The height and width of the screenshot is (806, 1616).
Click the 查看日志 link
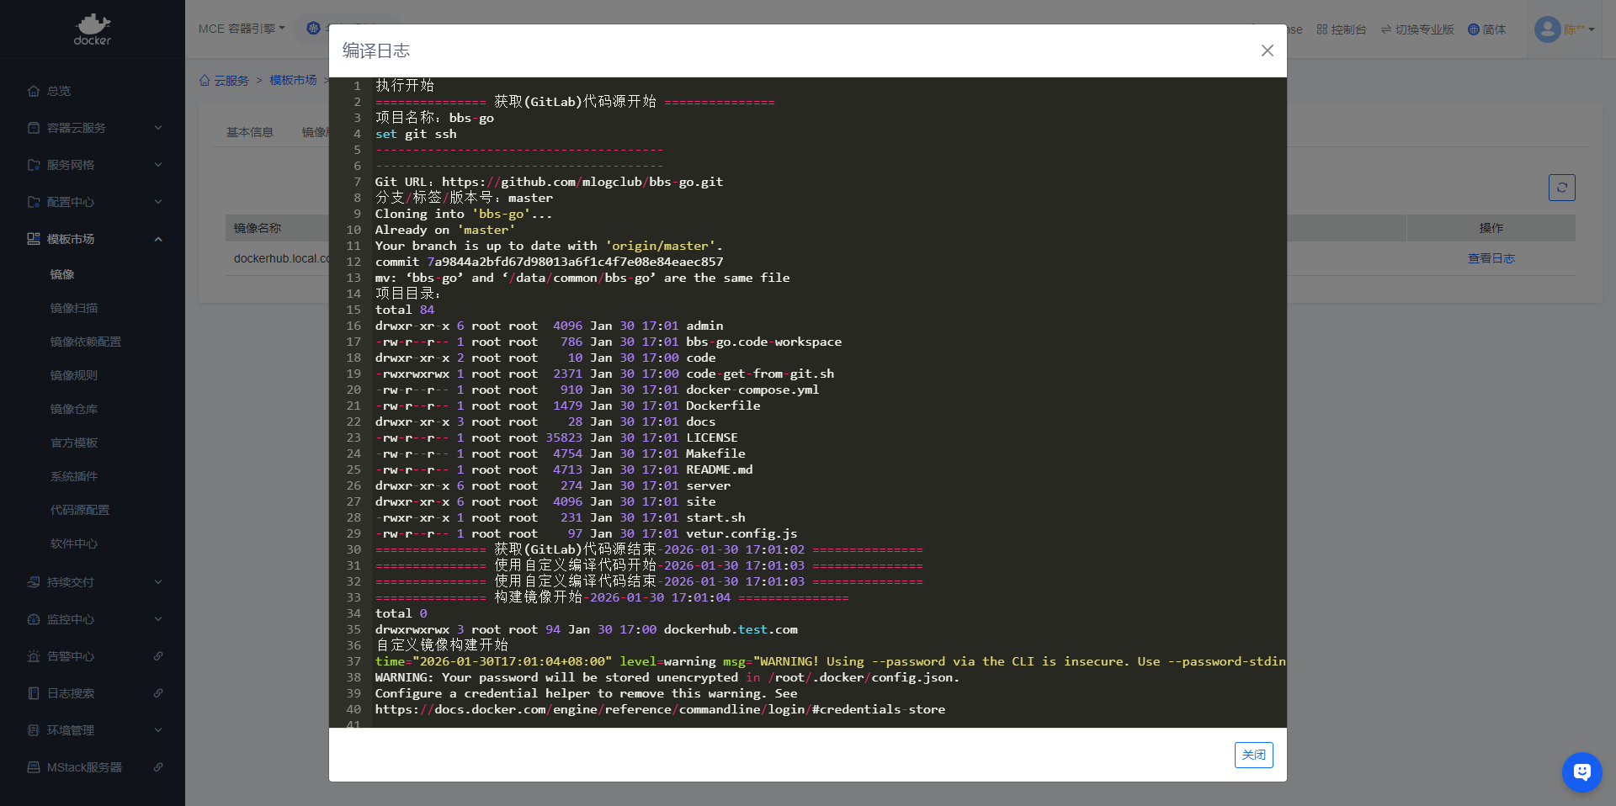click(x=1491, y=258)
